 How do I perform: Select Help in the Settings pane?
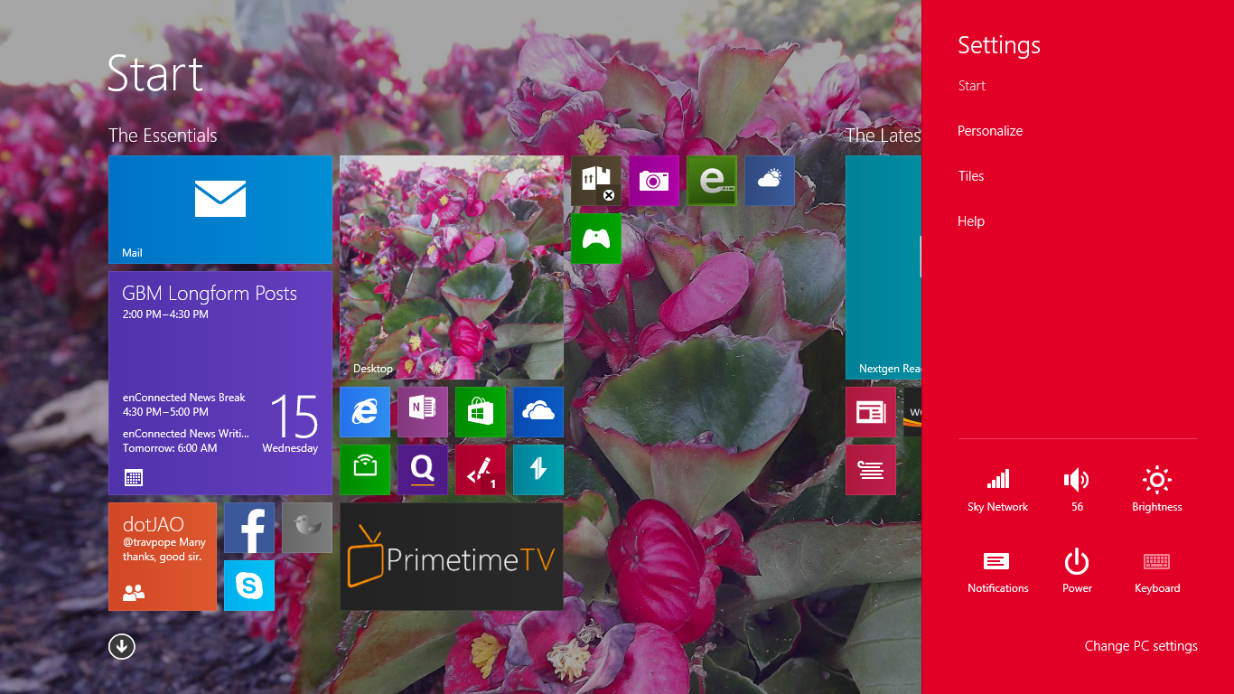tap(971, 221)
